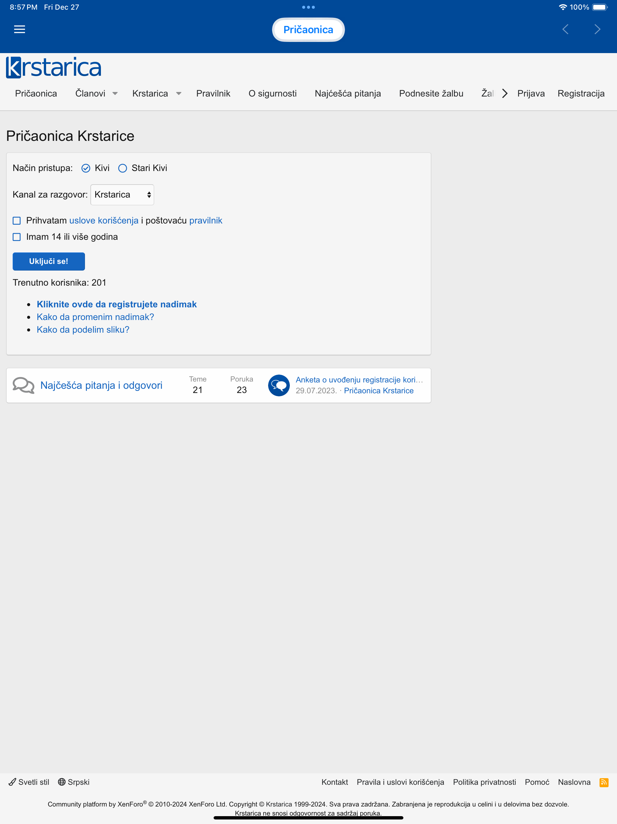Viewport: 617px width, 824px height.
Task: Go to Naslovna footer link
Action: click(x=574, y=782)
